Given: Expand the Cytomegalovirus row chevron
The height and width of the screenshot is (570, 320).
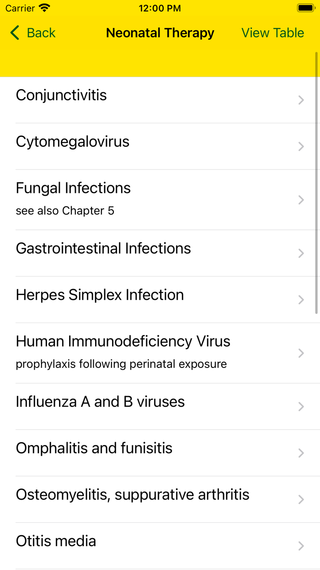Looking at the screenshot, I should 301,147.
